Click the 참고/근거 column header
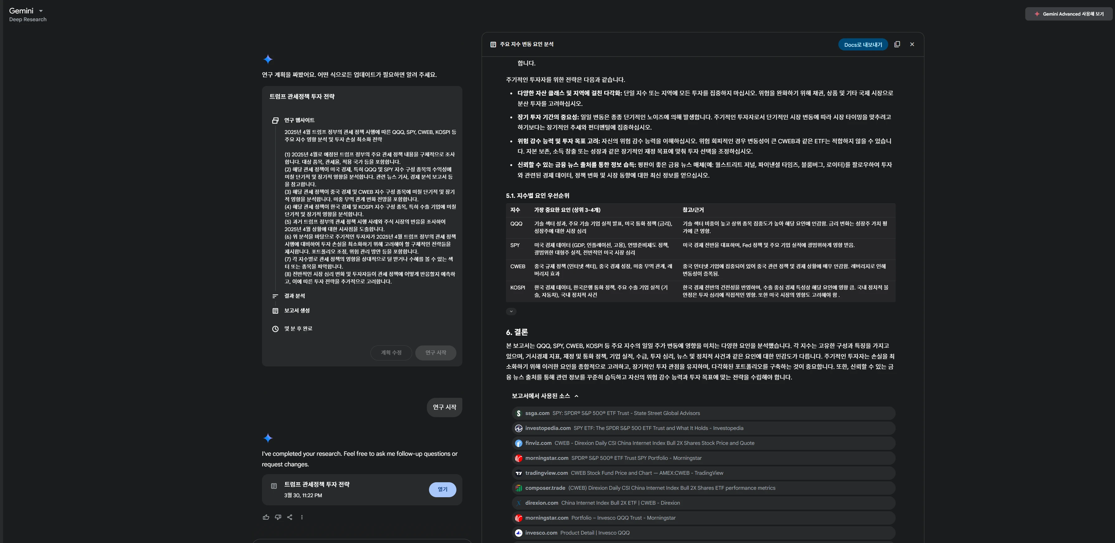Image resolution: width=1115 pixels, height=543 pixels. tap(693, 210)
